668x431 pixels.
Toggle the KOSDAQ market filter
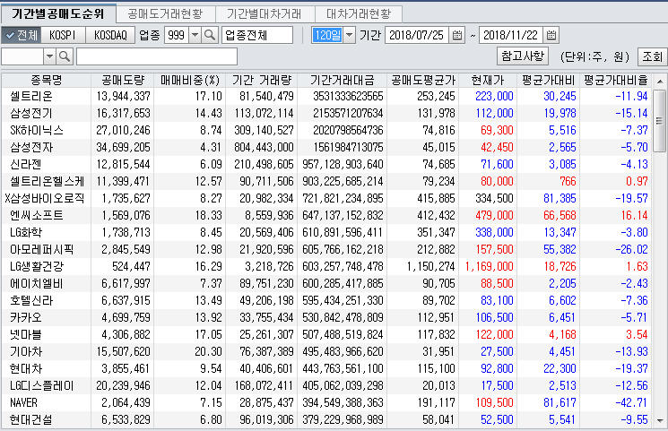110,35
